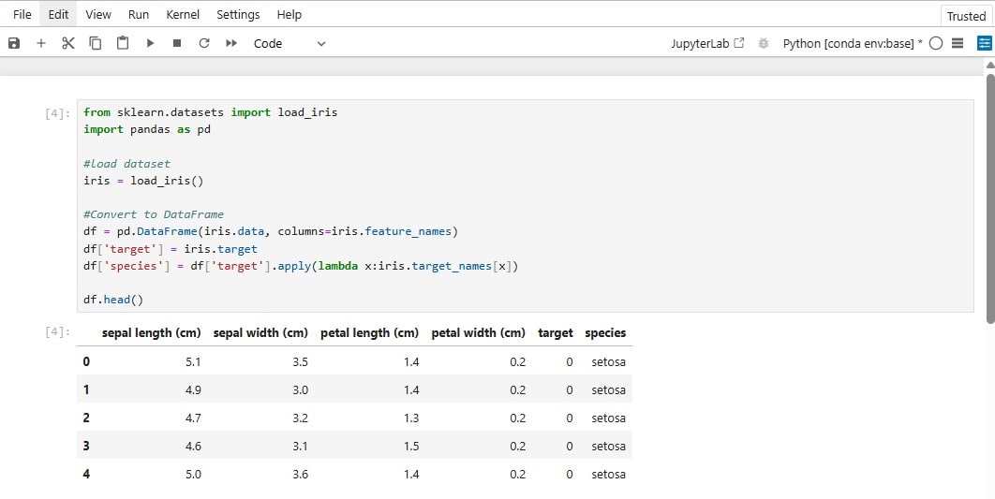Run the selected cell with the play icon
Image resolution: width=995 pixels, height=499 pixels.
151,43
